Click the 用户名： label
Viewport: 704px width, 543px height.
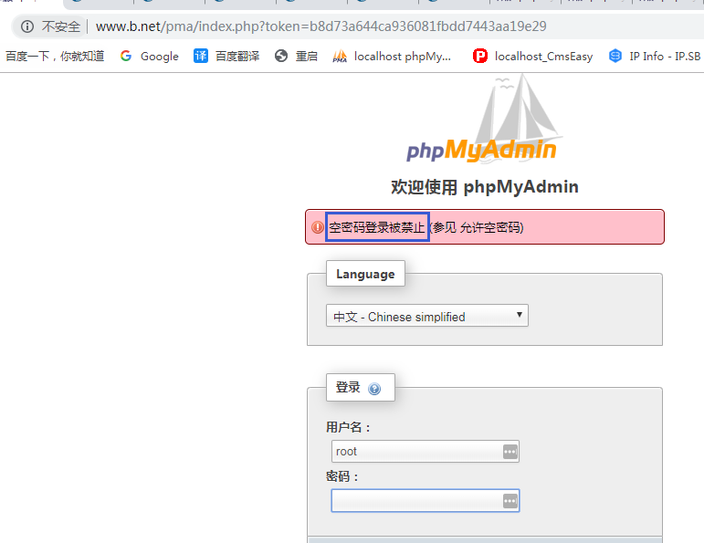349,427
